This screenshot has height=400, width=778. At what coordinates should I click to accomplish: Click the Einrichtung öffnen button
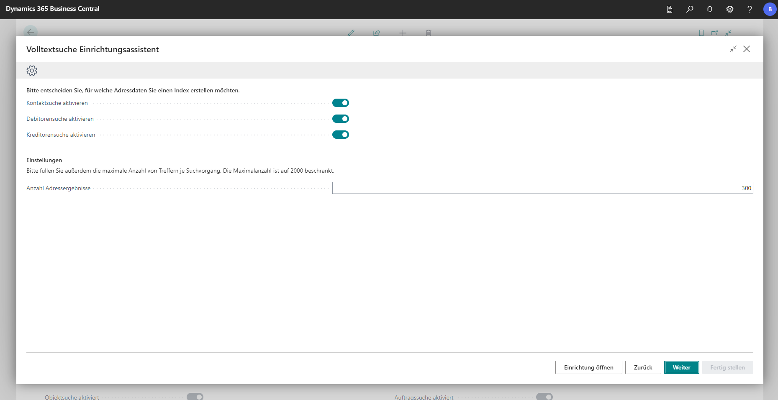click(588, 367)
